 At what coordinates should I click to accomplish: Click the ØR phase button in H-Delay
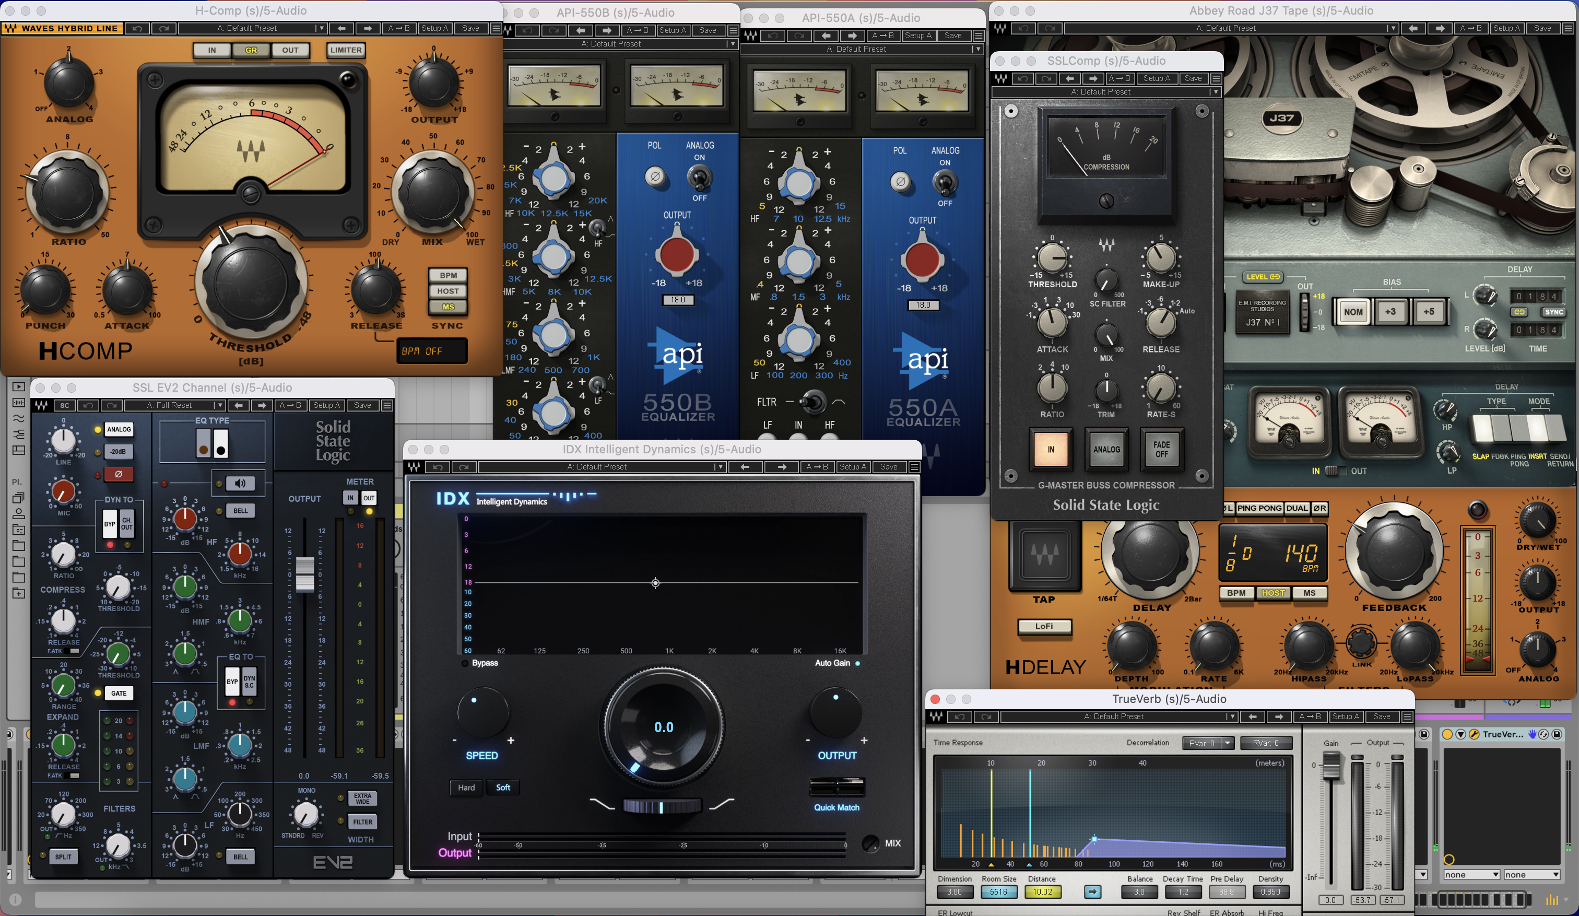pos(1319,508)
